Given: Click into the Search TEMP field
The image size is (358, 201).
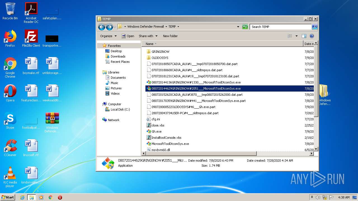Looking at the screenshot, I should (x=281, y=27).
